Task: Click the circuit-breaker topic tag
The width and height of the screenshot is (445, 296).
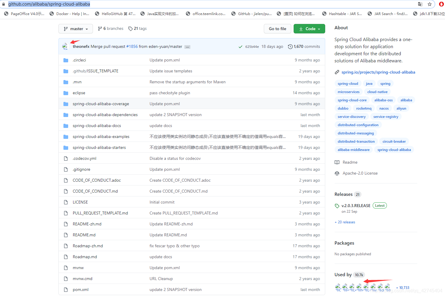Action: [x=394, y=142]
